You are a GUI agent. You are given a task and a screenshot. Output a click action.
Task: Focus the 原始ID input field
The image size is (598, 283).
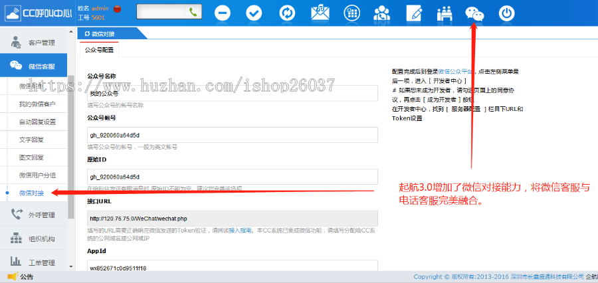pos(233,177)
